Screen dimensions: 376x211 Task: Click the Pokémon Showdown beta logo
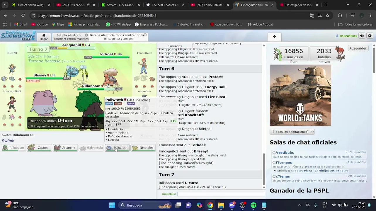click(x=18, y=35)
